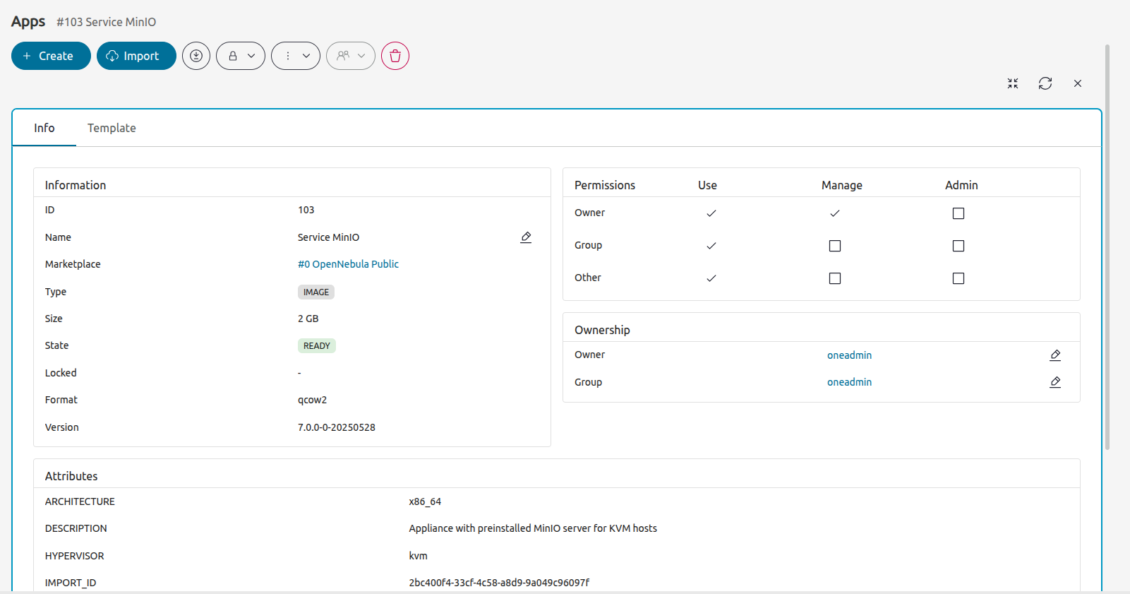Enable Owner Admin permission checkbox
This screenshot has height=594, width=1130.
click(x=958, y=213)
